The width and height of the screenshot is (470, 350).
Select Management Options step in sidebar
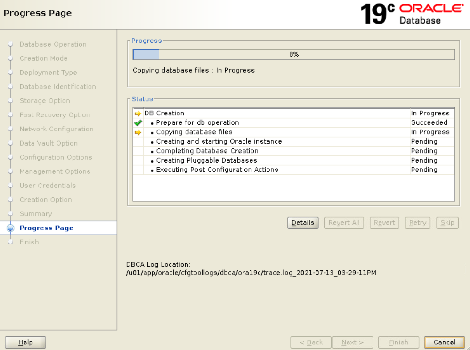tap(55, 171)
